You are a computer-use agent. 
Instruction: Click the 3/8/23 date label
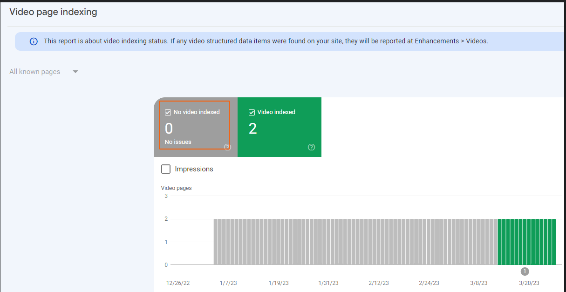[479, 283]
